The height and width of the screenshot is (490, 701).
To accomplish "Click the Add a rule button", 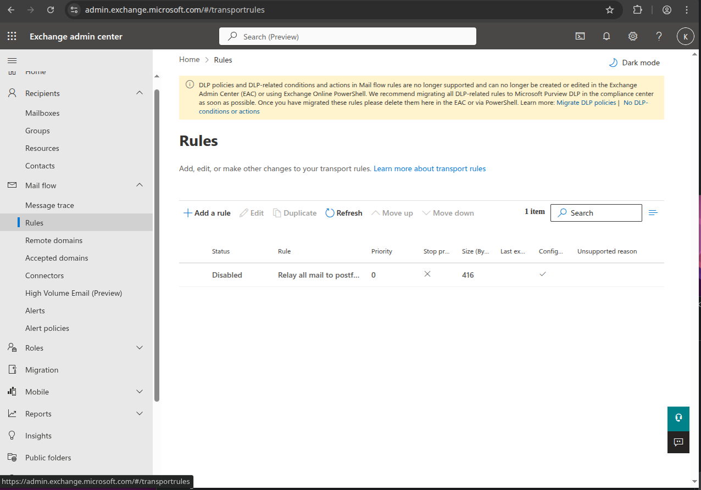I will pyautogui.click(x=207, y=213).
